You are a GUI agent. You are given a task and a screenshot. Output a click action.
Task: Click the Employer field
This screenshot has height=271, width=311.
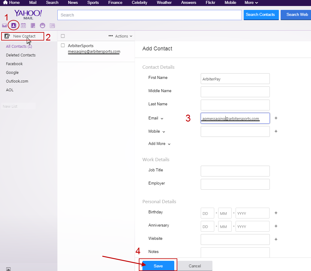pos(235,184)
